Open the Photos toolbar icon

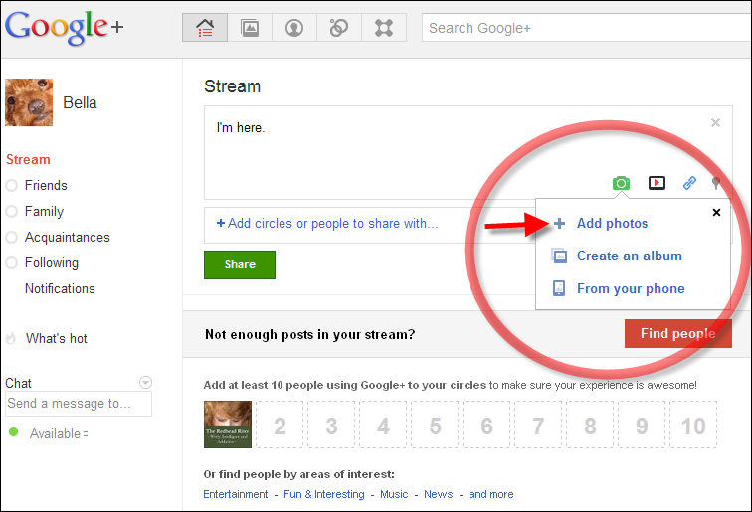pos(250,28)
